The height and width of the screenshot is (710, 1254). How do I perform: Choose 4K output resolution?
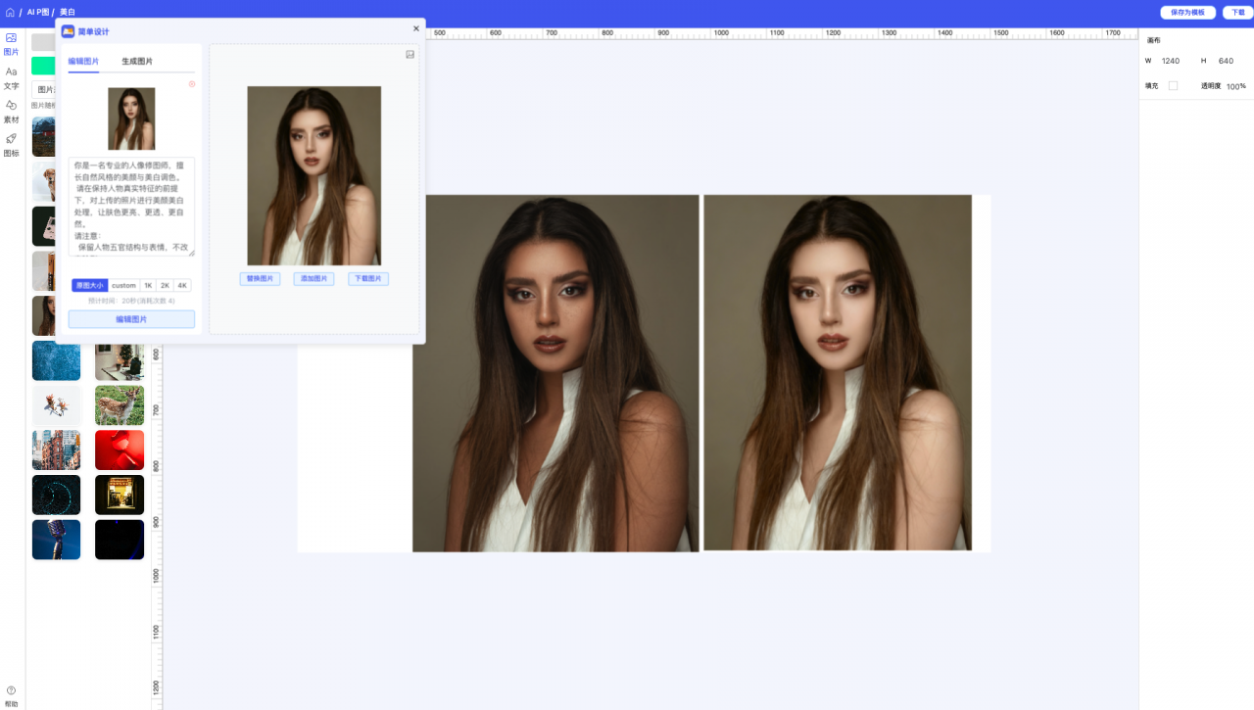tap(182, 286)
